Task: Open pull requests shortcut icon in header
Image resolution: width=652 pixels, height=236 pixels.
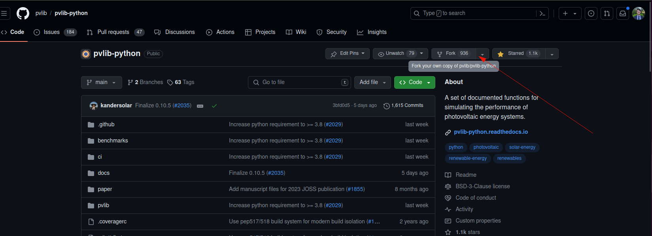Action: click(607, 13)
